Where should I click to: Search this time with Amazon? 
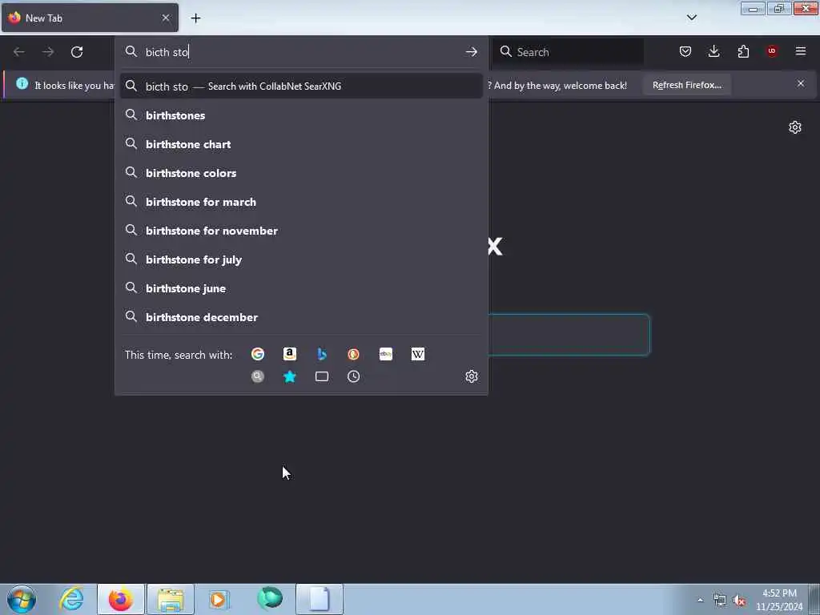(290, 354)
